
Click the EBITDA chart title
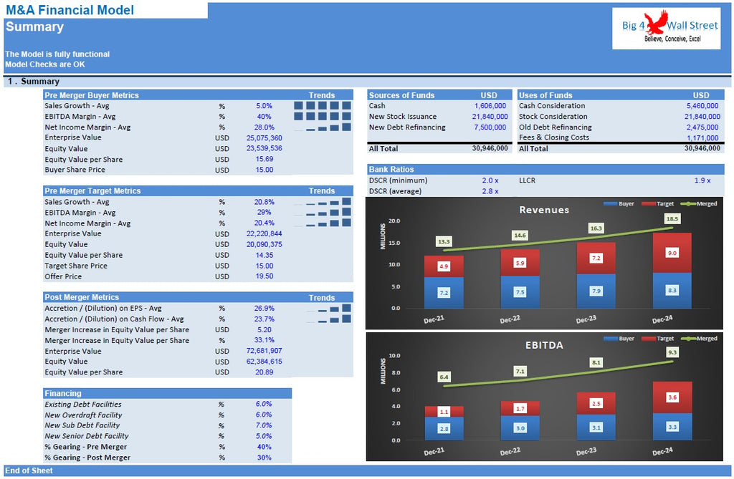543,345
